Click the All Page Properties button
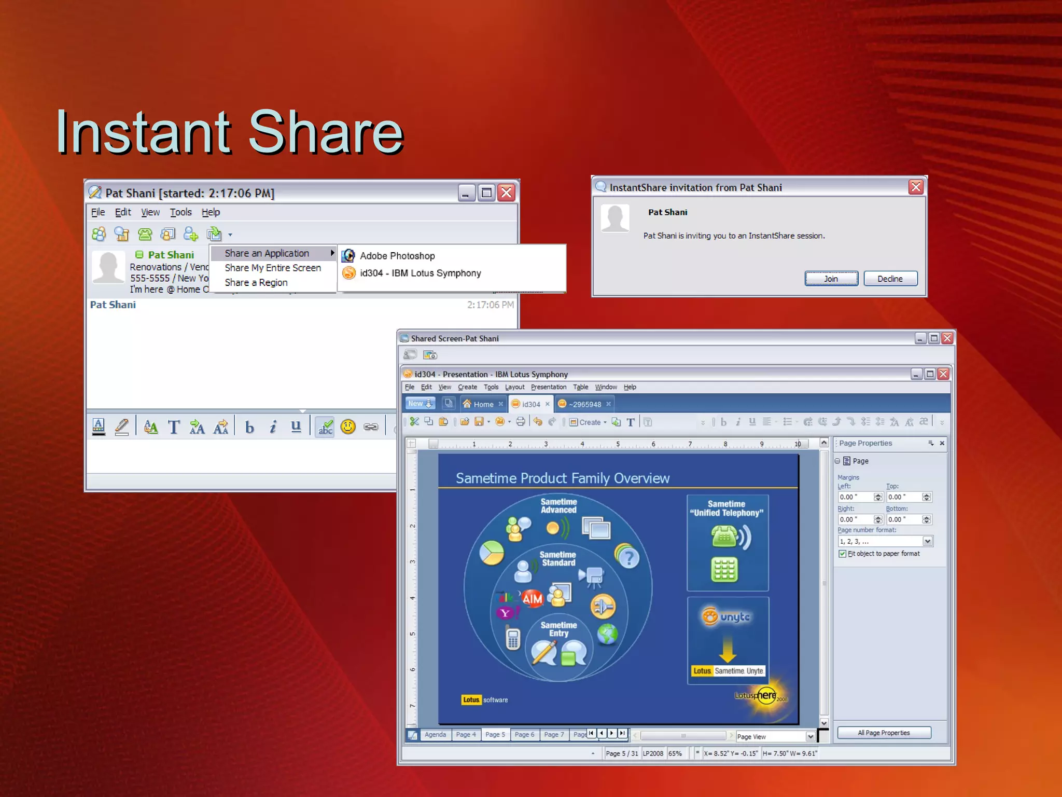The image size is (1062, 797). pyautogui.click(x=884, y=733)
